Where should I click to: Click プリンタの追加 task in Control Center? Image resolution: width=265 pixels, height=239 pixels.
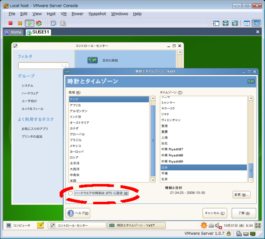(32, 136)
